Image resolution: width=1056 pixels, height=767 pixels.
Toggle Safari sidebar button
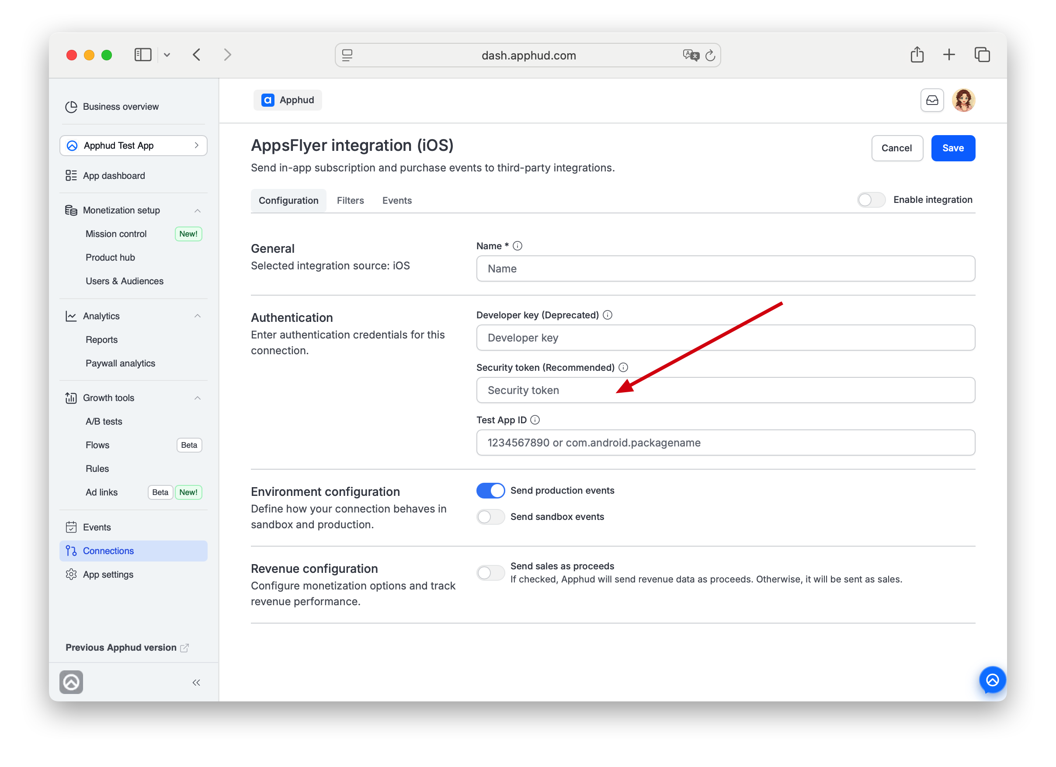click(x=142, y=55)
